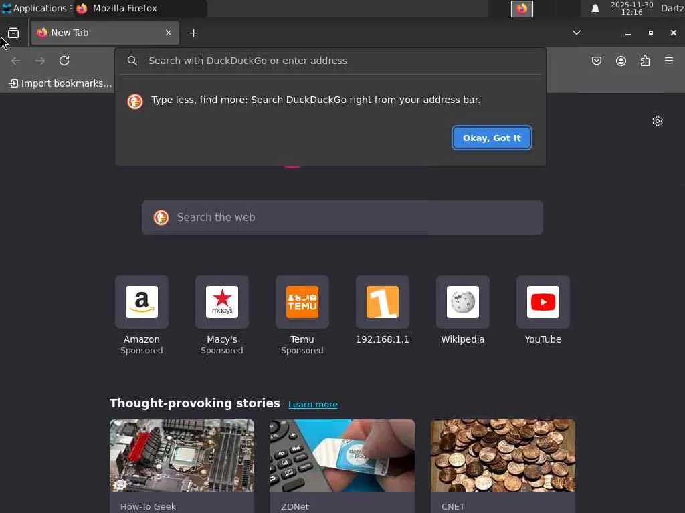Open new tab personalization gear
Viewport: 685px width, 513px height.
pyautogui.click(x=658, y=121)
